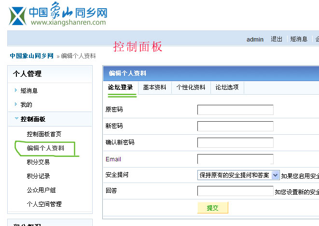The width and height of the screenshot is (319, 226).
Task: Open 控制面板首页 in the sidebar
Action: click(x=44, y=134)
